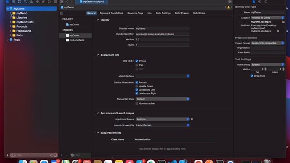Viewport: 290px width, 163px height.
Task: Open Status Bar Style dropdown
Action: (162, 99)
